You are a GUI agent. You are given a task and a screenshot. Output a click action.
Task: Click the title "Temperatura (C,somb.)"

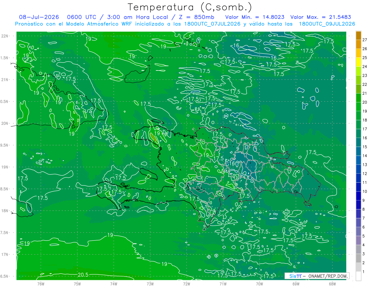click(190, 7)
